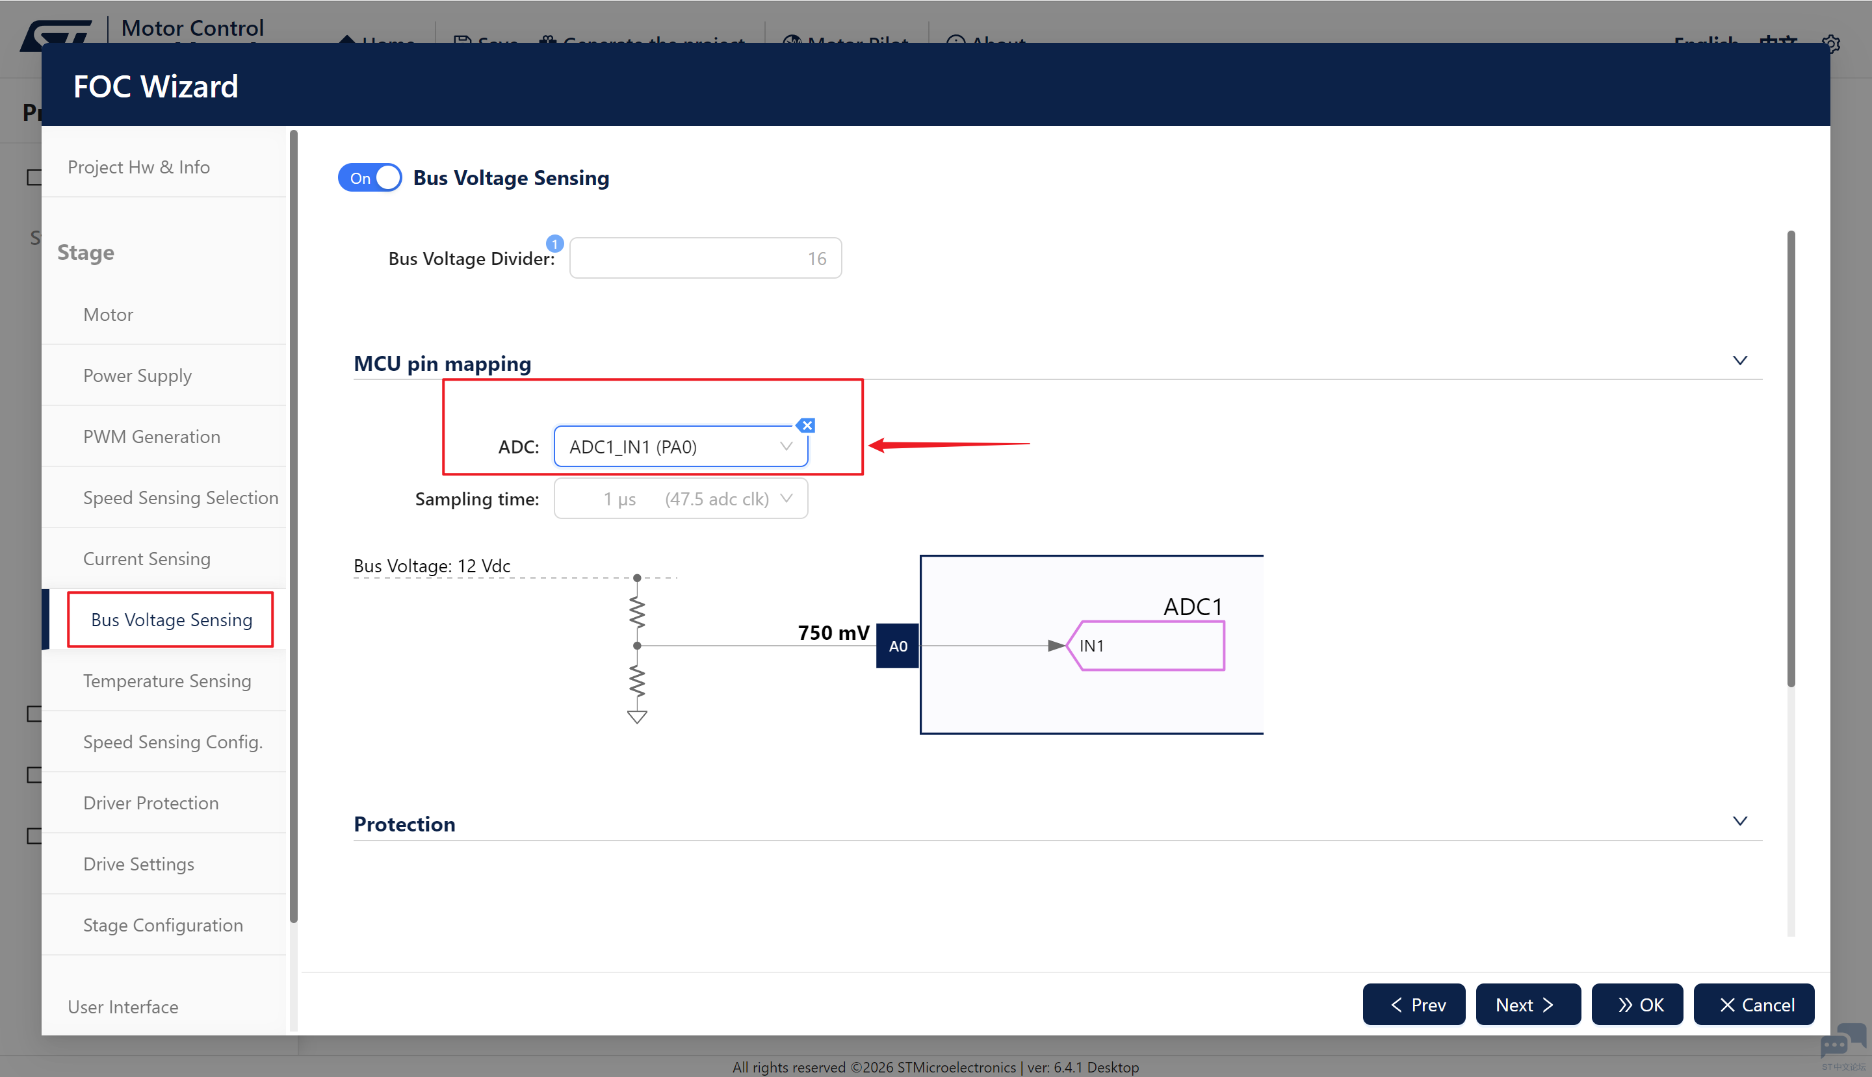Open settings gear in top bar
The height and width of the screenshot is (1077, 1872).
pyautogui.click(x=1830, y=43)
